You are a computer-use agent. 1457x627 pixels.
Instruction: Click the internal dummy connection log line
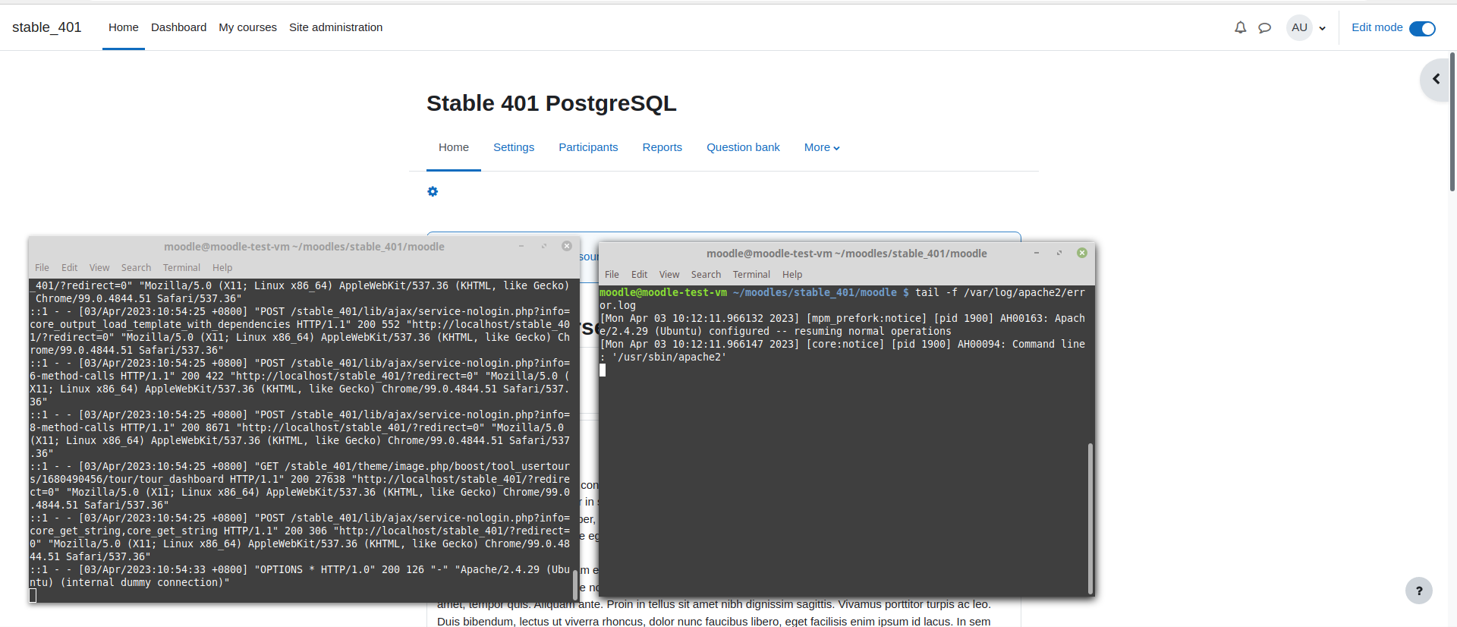300,576
